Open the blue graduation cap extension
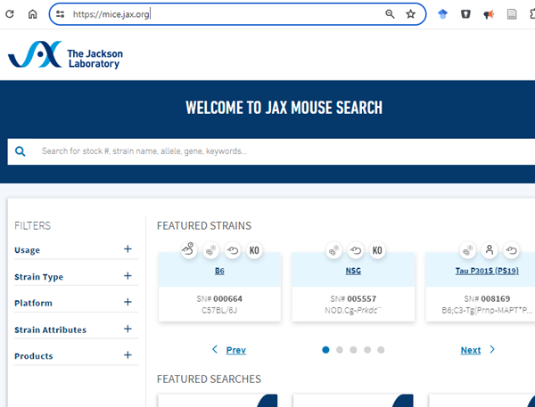Image resolution: width=535 pixels, height=407 pixels. (442, 14)
